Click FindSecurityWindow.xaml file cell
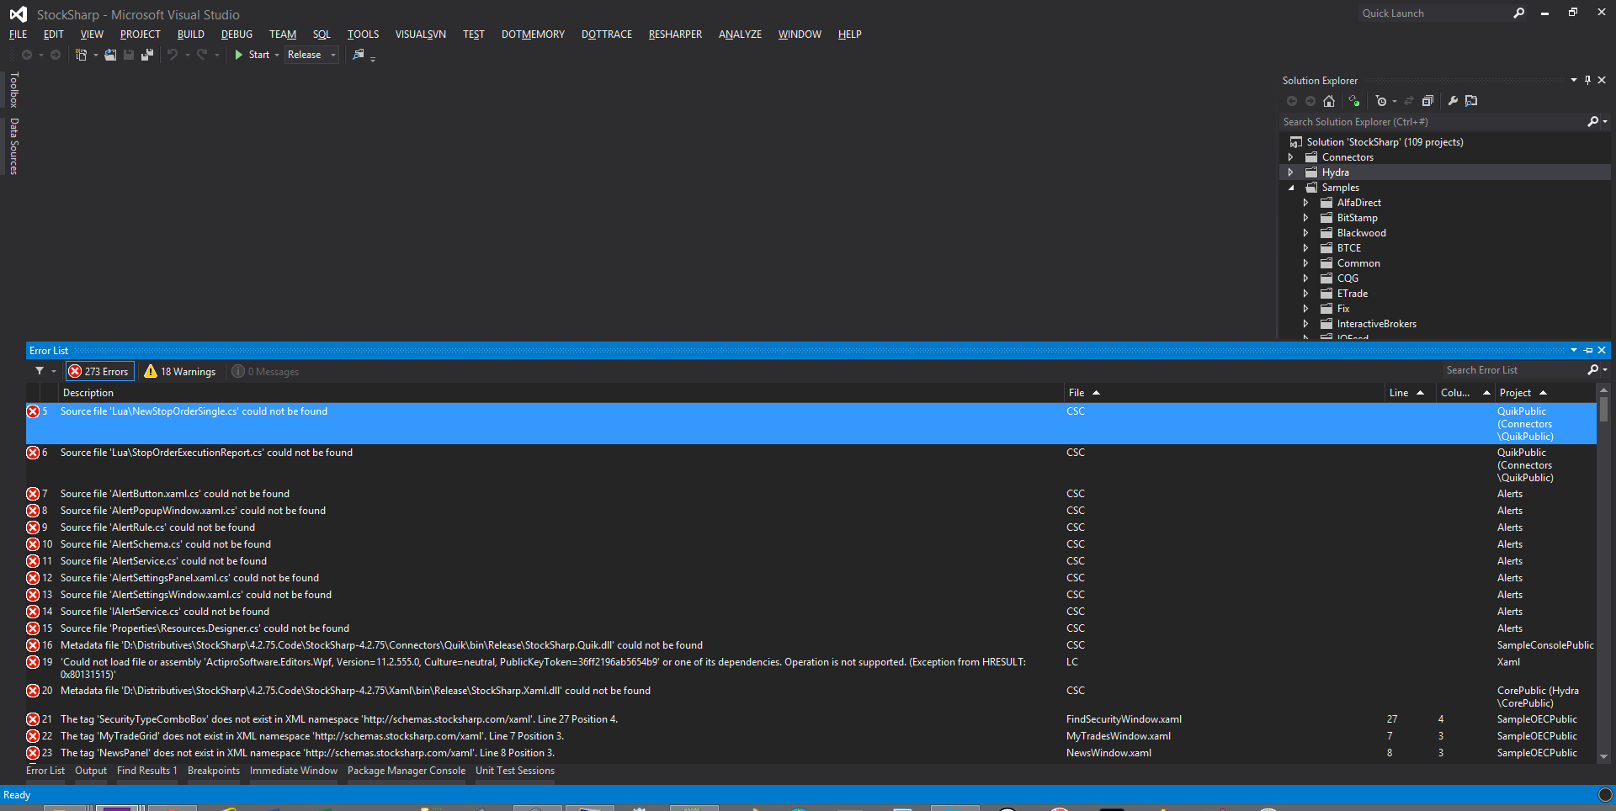Screen dimensions: 1616x811 (1124, 719)
